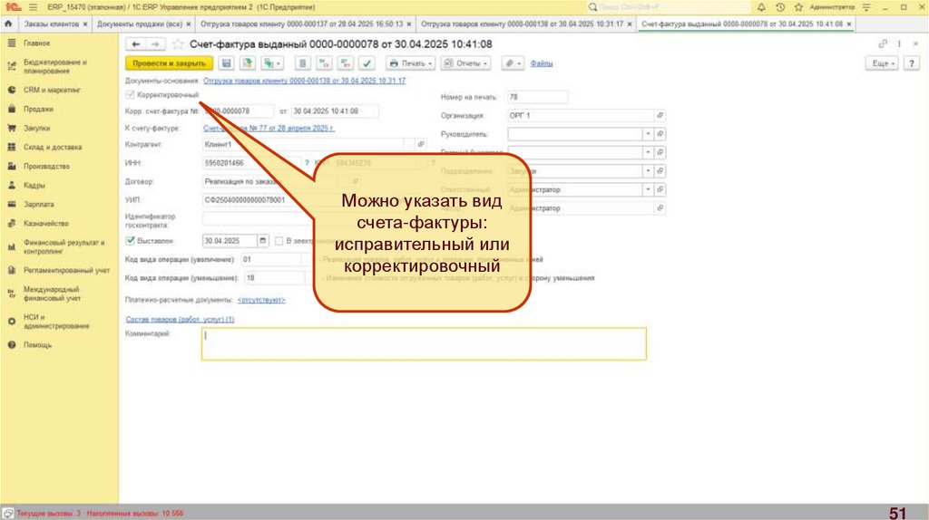
Task: Toggle Корректировочный checkbox
Action: tap(130, 94)
